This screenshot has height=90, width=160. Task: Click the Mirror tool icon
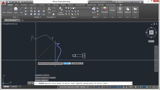35,11
